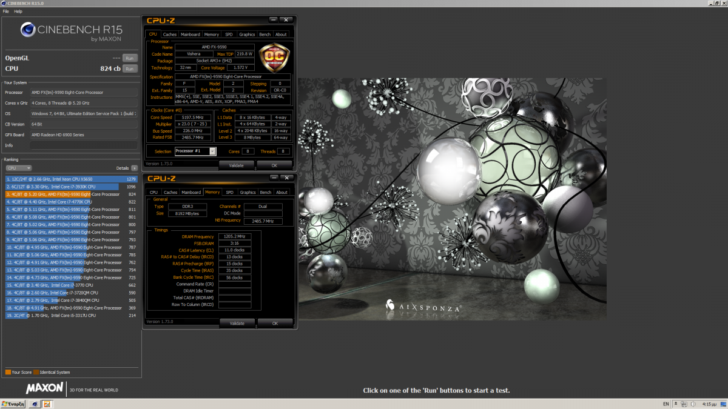Image resolution: width=728 pixels, height=409 pixels.
Task: Select ranking row 2 Intel Core i7-3930K
Action: tap(72, 187)
